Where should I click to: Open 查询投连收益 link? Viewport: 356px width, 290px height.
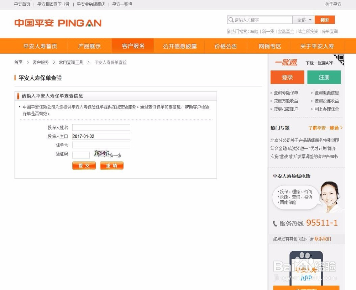click(326, 101)
